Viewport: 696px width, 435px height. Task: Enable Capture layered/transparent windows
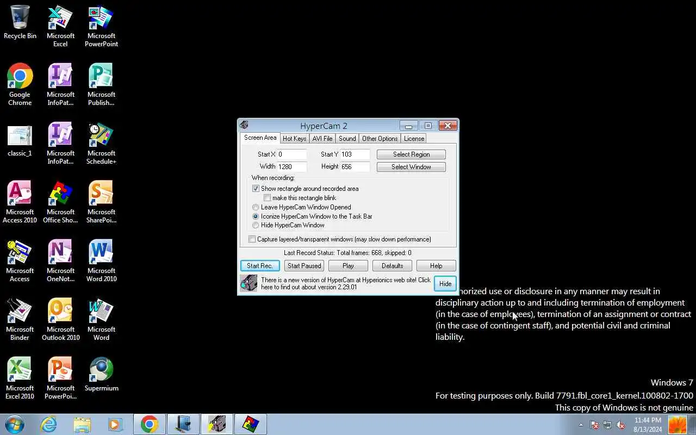point(252,239)
